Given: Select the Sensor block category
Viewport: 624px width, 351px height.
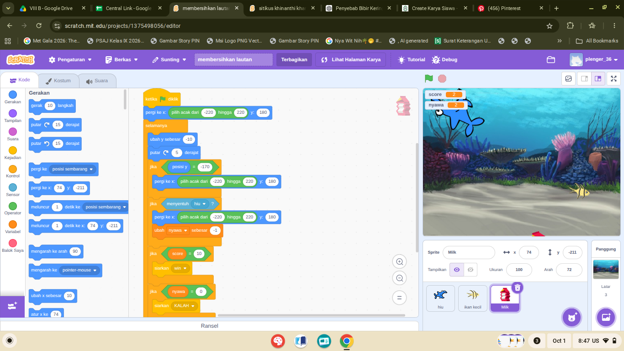Looking at the screenshot, I should [x=13, y=190].
